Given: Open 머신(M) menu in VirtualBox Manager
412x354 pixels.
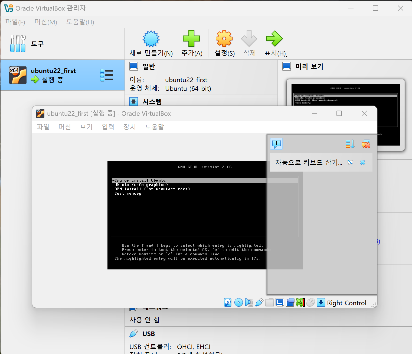Looking at the screenshot, I should click(x=46, y=22).
